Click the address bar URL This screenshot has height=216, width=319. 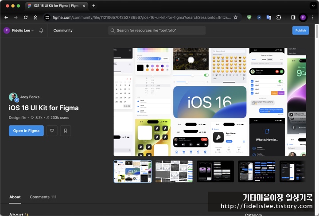click(142, 17)
